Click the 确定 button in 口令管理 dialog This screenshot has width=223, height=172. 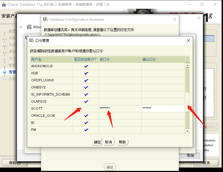tap(97, 142)
